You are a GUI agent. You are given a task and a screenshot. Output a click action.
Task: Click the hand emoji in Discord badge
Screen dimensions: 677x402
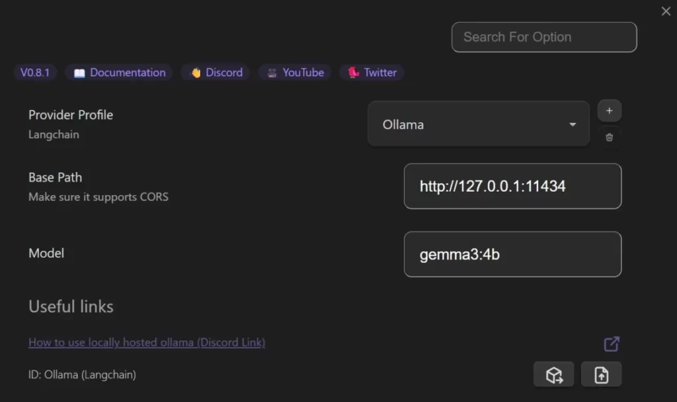point(196,73)
